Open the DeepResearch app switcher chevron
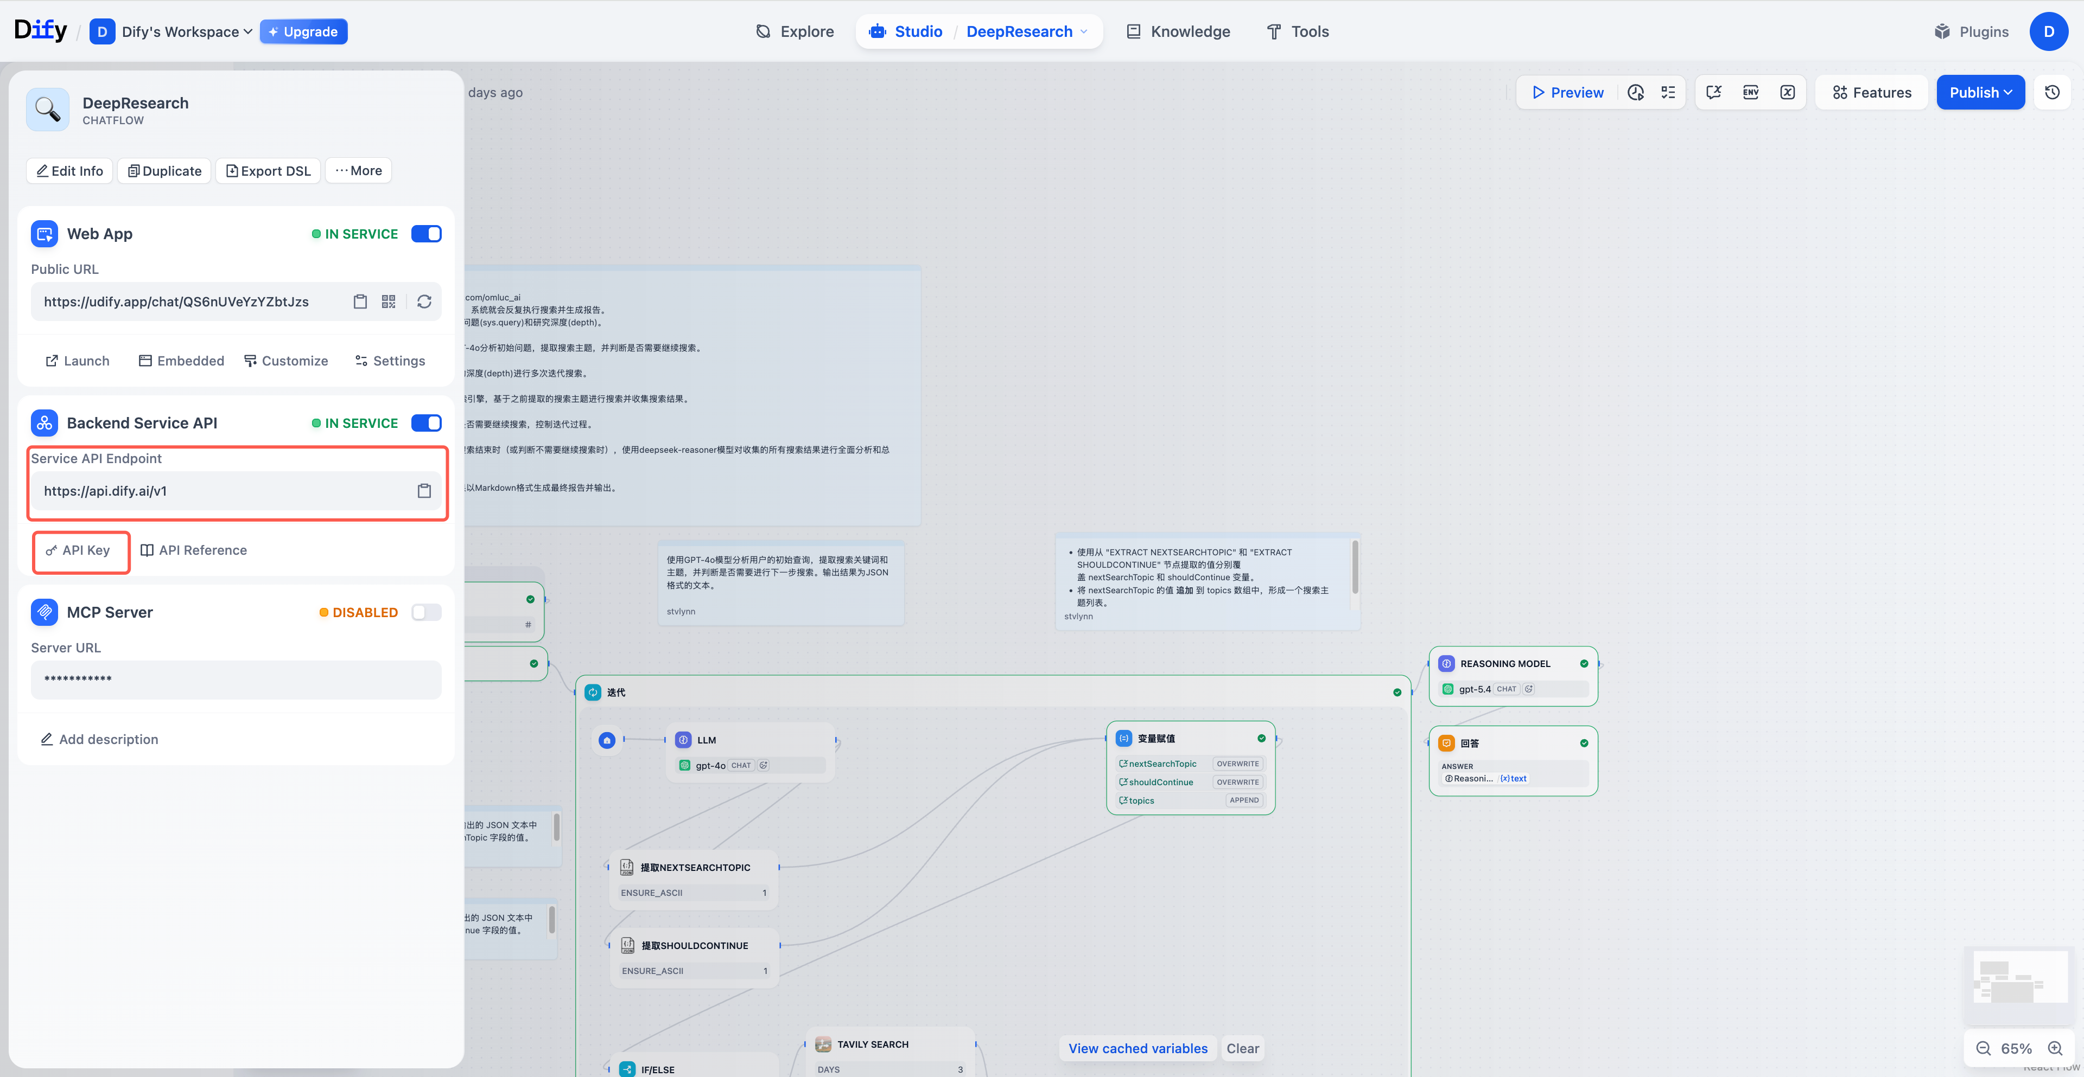 click(1084, 31)
